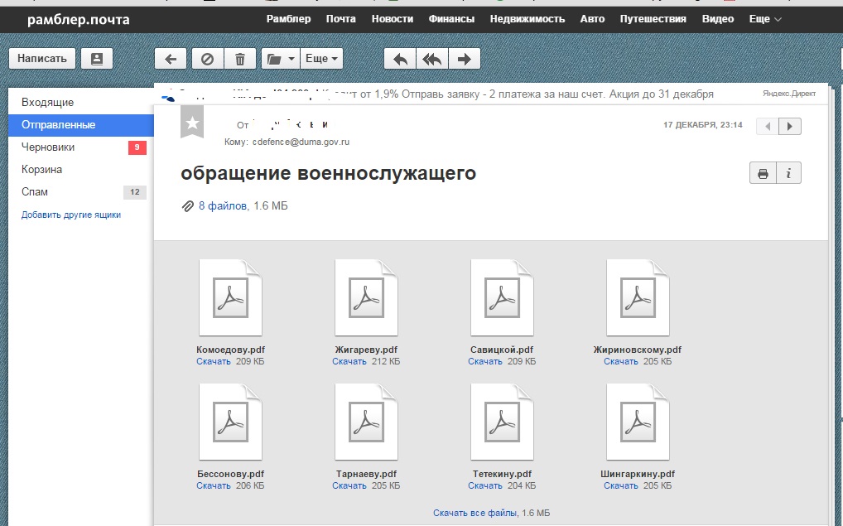Screen dimensions: 843x526
Task: Click Скачать все файлы link
Action: click(x=475, y=513)
